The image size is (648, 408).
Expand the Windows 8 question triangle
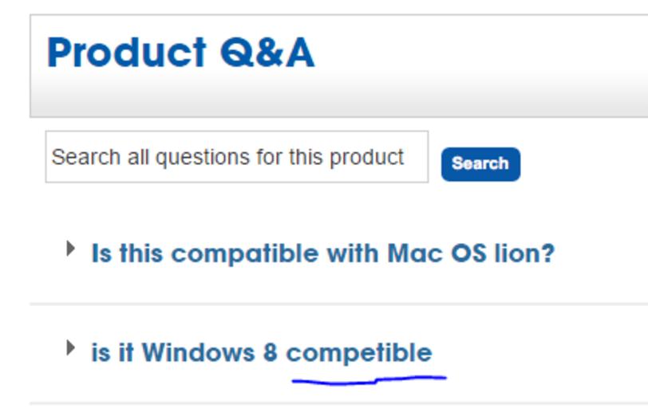click(71, 347)
